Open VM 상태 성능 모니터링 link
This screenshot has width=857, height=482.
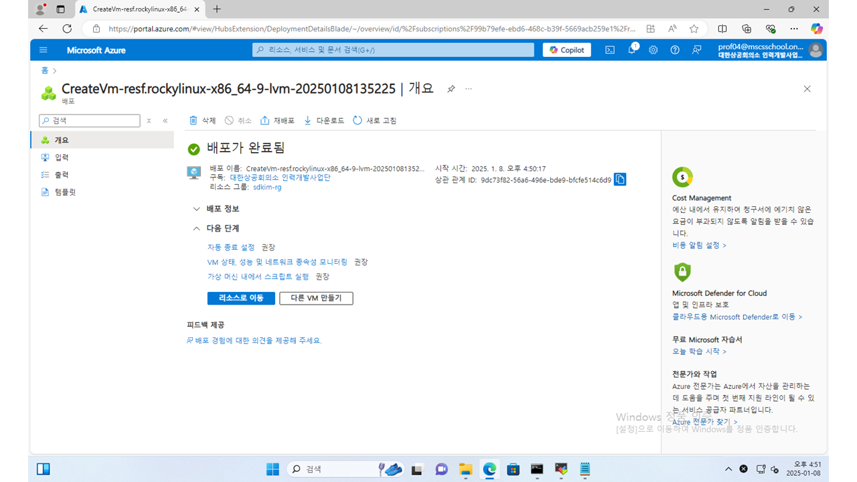coord(278,262)
